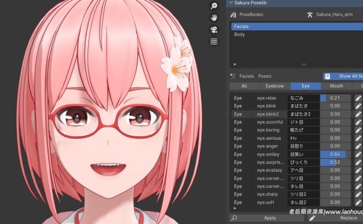
Task: Open pencil edit for eye.scornful pose
Action: pos(358,122)
